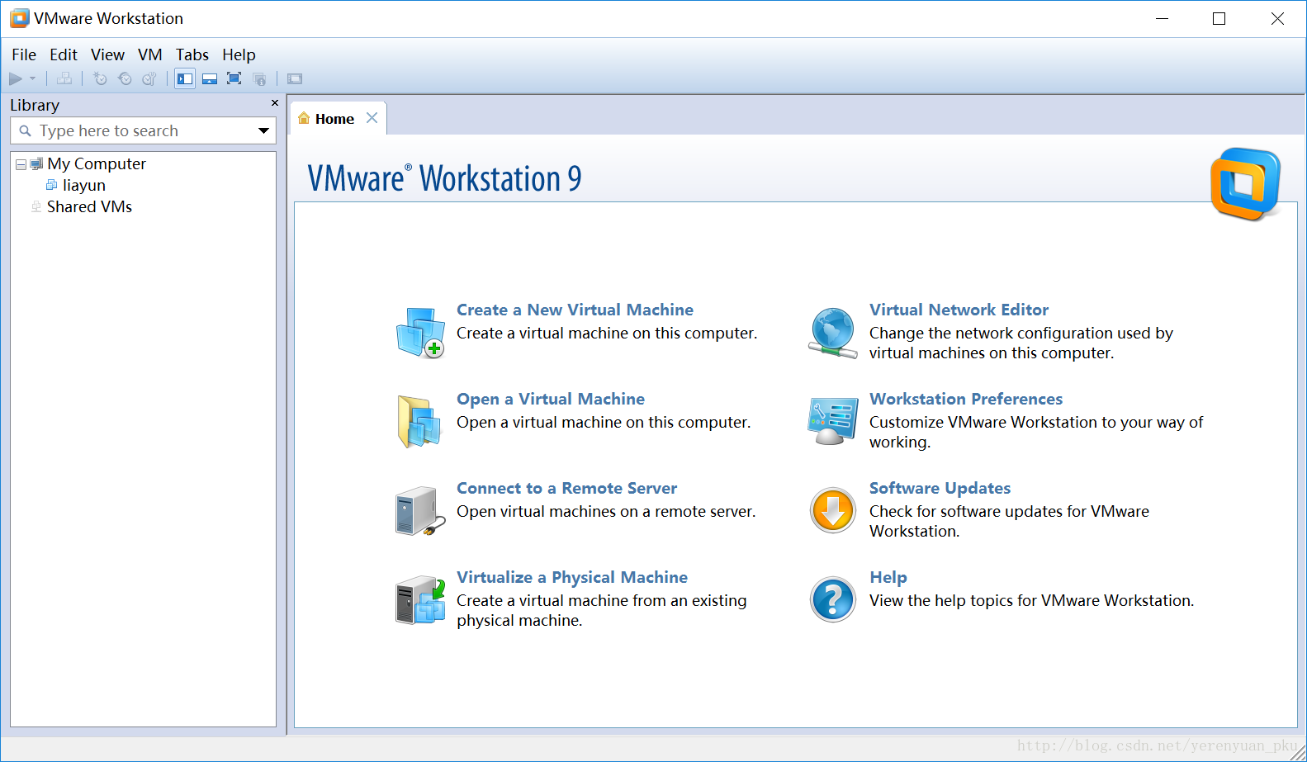The width and height of the screenshot is (1307, 762).
Task: Open the Tabs menu
Action: click(192, 54)
